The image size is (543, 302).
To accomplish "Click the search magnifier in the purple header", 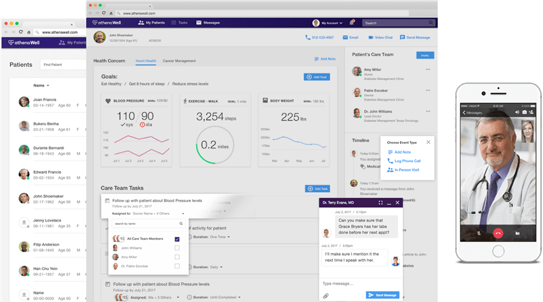I will [431, 23].
